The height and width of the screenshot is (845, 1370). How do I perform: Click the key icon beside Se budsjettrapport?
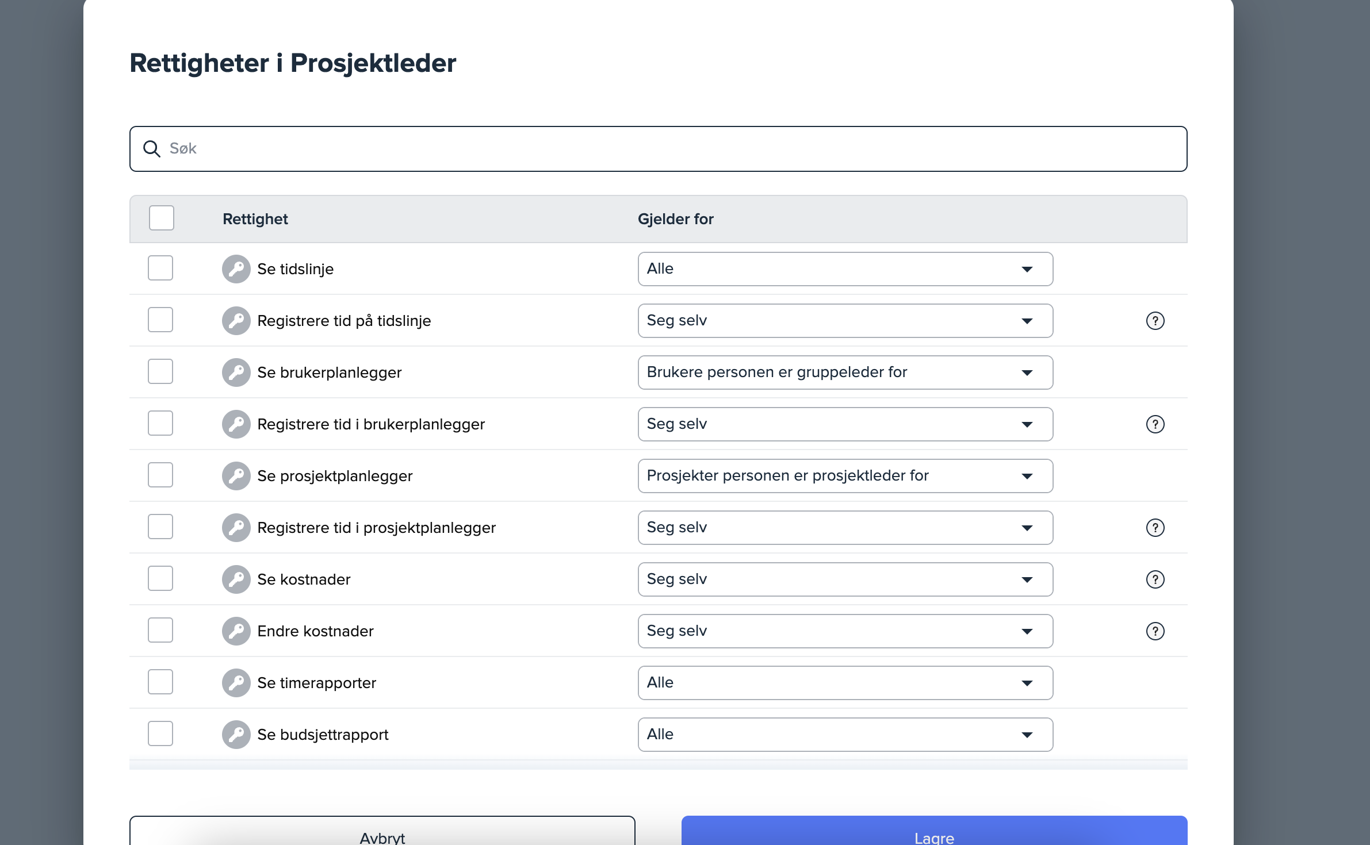pos(236,735)
